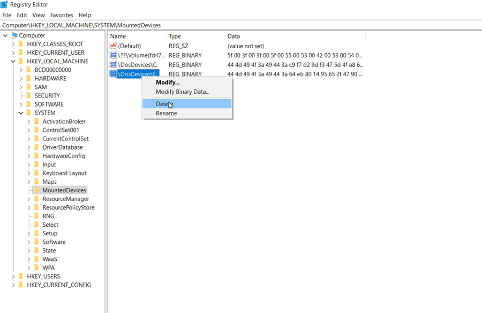Choose Modify... in the context menu
The width and height of the screenshot is (482, 313).
click(x=187, y=83)
